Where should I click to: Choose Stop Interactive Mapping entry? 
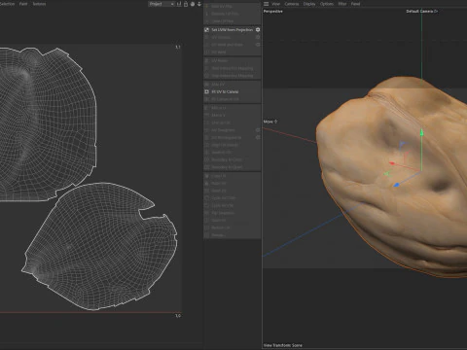[x=233, y=76]
